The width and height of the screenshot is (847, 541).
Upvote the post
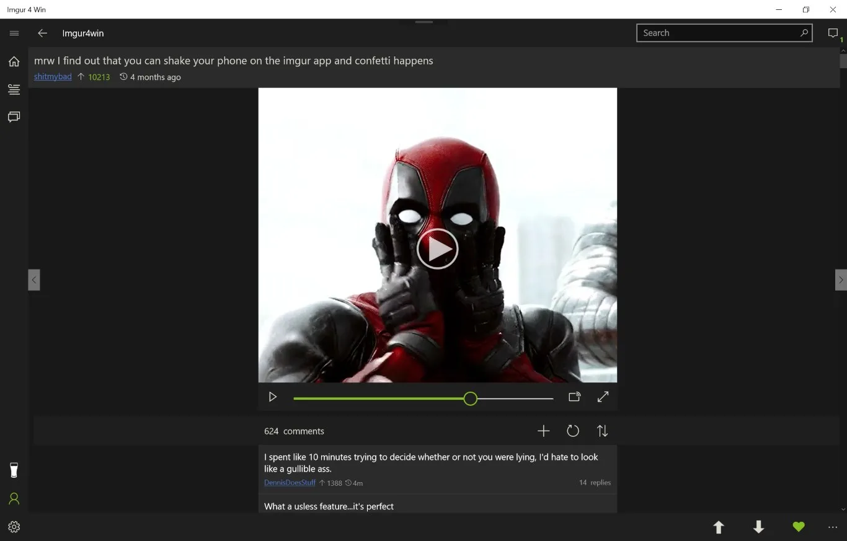(x=719, y=527)
